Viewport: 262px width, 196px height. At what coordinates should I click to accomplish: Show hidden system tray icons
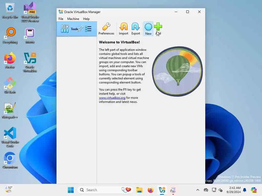click(x=198, y=190)
